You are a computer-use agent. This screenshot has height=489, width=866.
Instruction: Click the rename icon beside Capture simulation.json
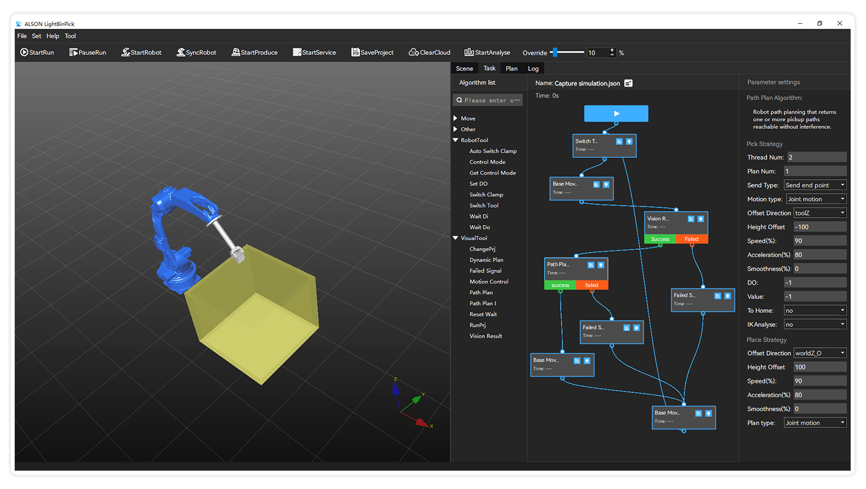pyautogui.click(x=627, y=83)
